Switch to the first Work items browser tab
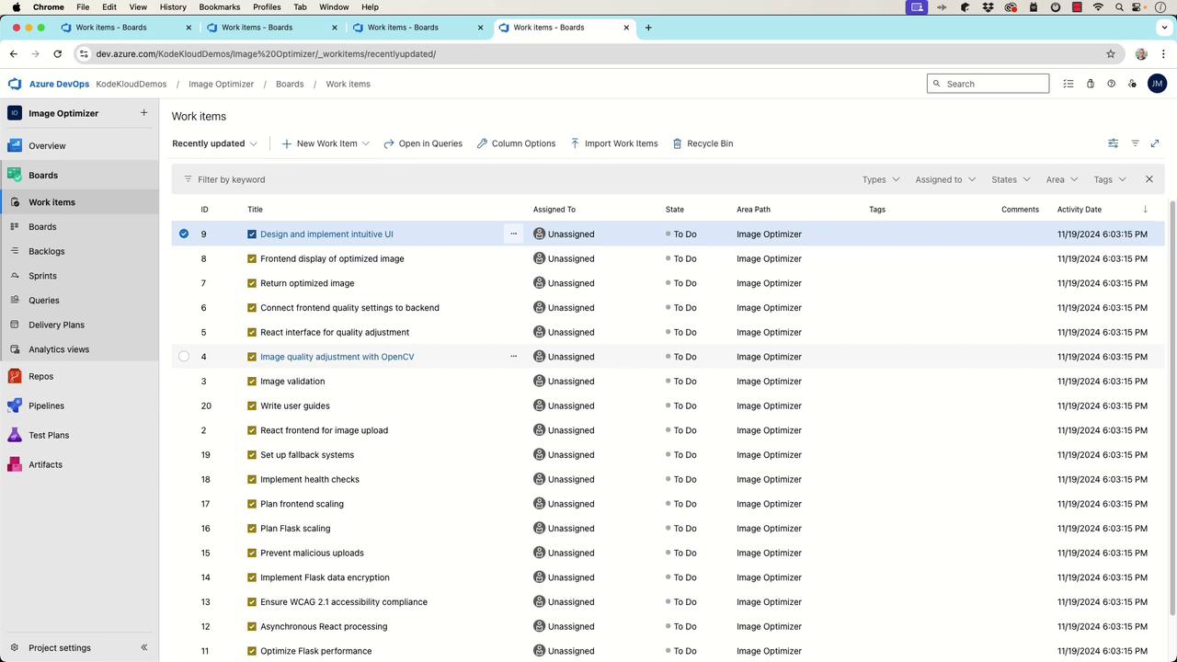 [111, 28]
